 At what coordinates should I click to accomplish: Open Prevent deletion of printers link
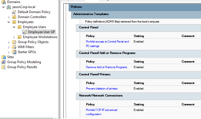click(102, 88)
